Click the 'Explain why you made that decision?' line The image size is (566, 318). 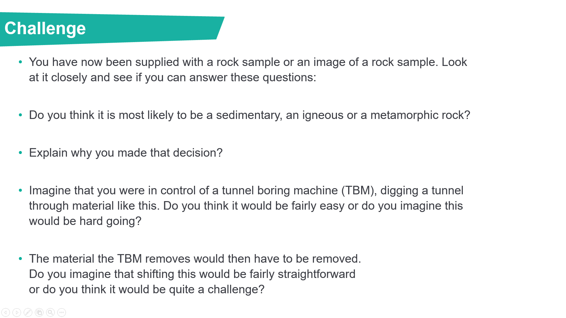(x=126, y=153)
